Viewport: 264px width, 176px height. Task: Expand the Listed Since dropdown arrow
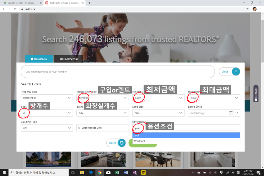[237, 113]
